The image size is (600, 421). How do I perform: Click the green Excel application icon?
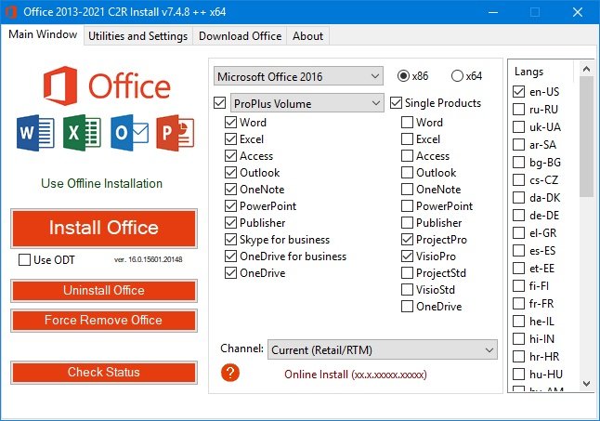point(82,132)
